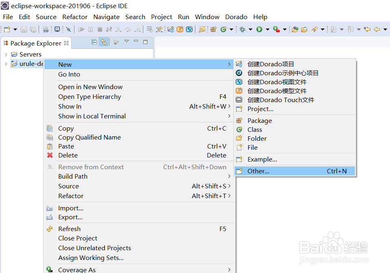This screenshot has width=390, height=273.
Task: Select Folder in New submenu
Action: click(x=295, y=138)
